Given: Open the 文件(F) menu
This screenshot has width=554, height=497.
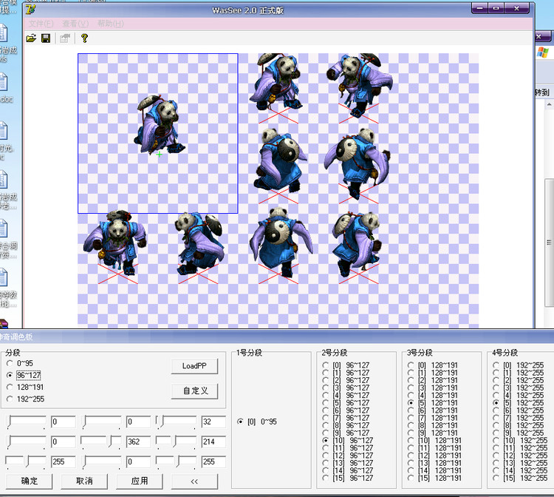Looking at the screenshot, I should click(x=41, y=24).
